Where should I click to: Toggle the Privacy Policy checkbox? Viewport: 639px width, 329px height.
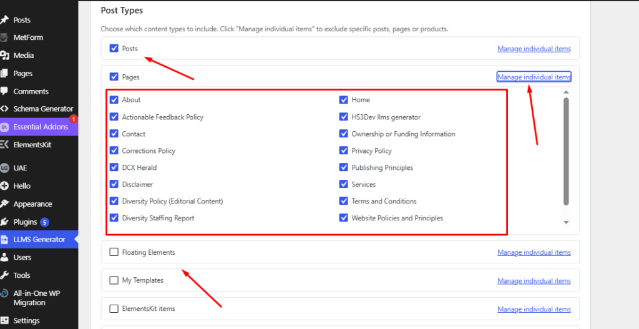click(344, 150)
